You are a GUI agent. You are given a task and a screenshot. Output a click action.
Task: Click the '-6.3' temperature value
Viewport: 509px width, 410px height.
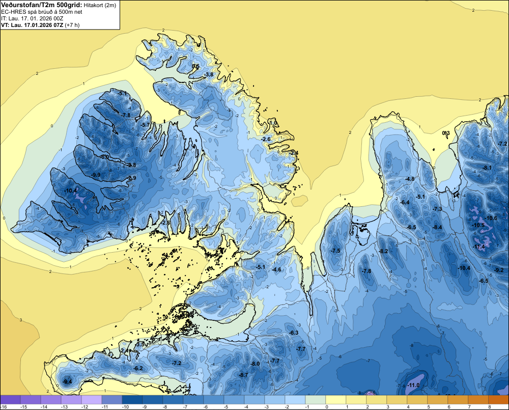[x=294, y=333]
